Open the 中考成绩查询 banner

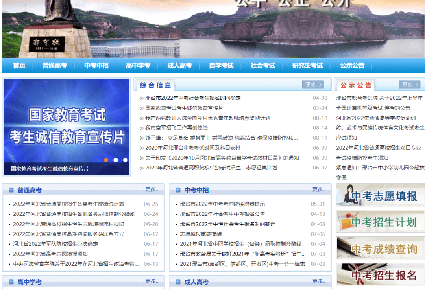380,248
